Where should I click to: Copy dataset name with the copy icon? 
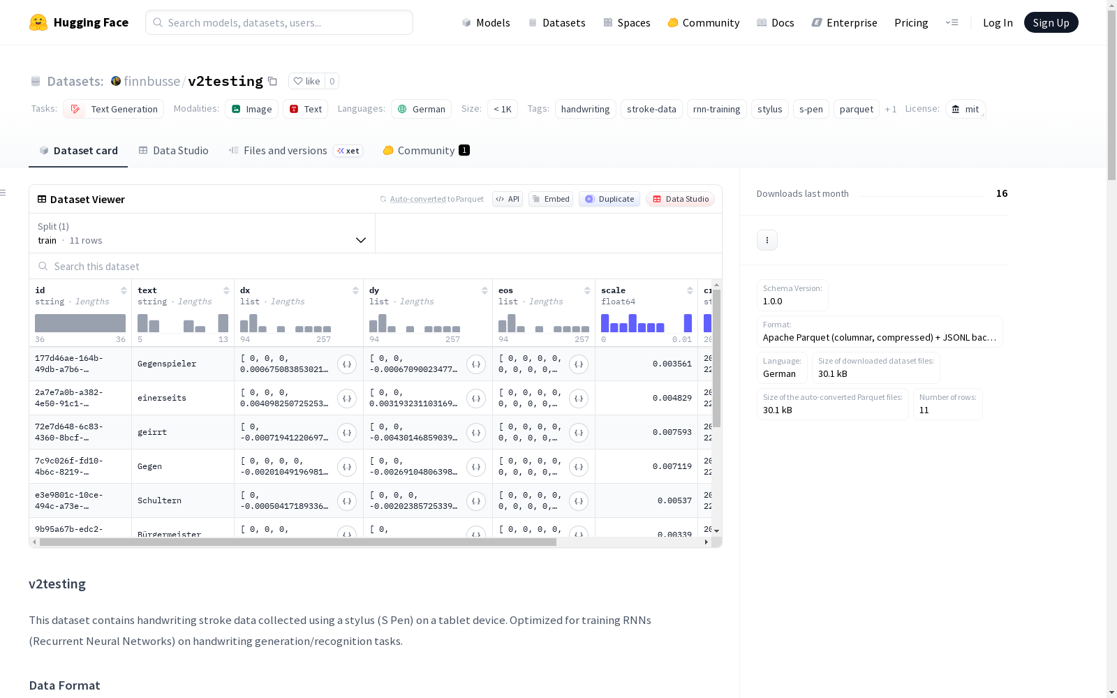(x=273, y=82)
